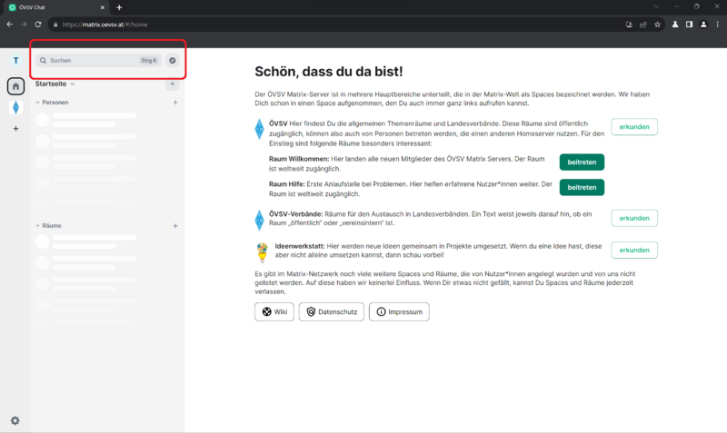727x433 pixels.
Task: Click the share page icon
Action: tap(643, 25)
